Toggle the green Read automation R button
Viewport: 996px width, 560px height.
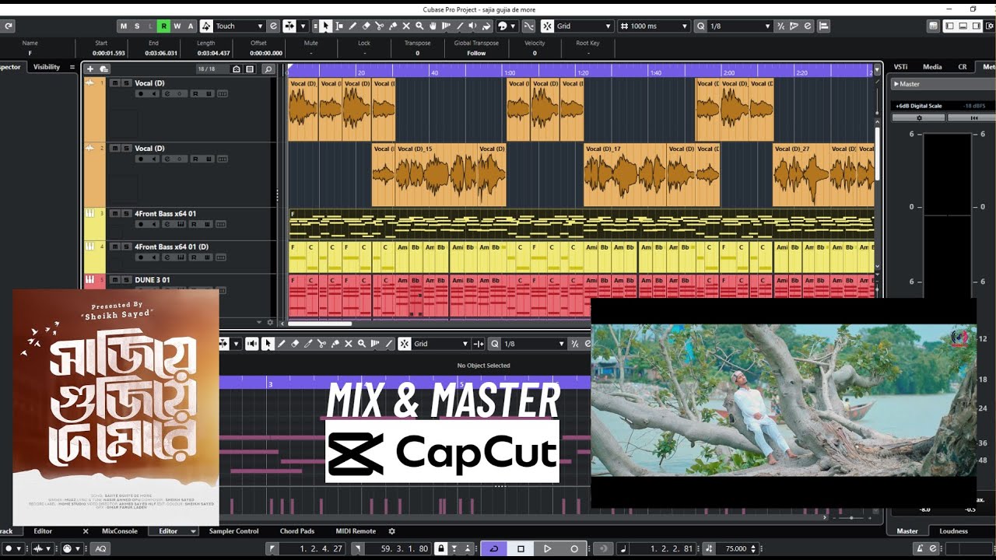(x=163, y=26)
